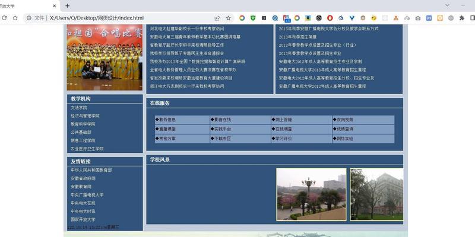View the campus building scenery photo
This screenshot has height=237, width=475.
tap(377, 194)
